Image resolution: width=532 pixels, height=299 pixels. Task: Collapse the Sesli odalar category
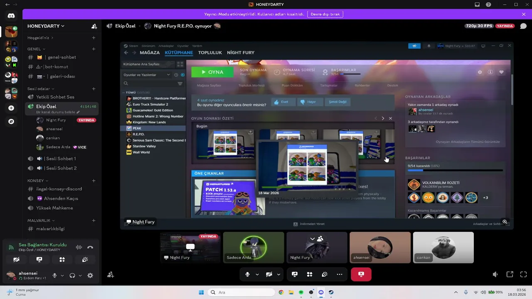coord(41,89)
